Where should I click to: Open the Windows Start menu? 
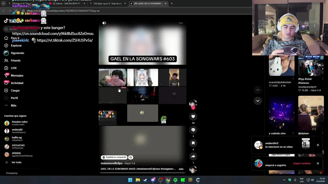(130, 180)
